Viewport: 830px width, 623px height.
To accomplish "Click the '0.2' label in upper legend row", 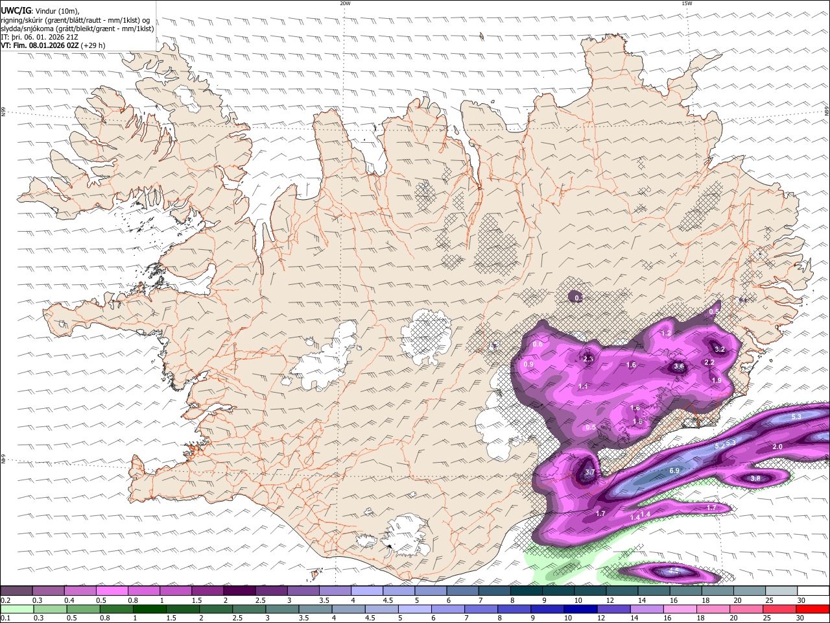I will click(x=5, y=600).
